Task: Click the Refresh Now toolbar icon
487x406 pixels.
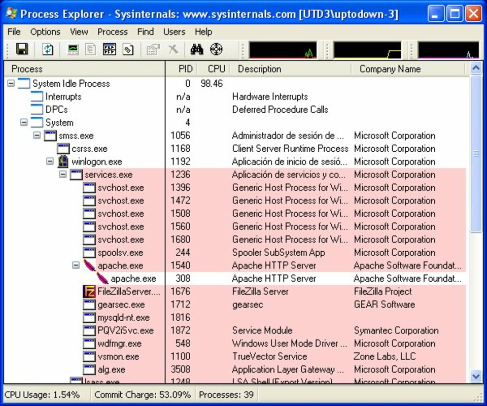Action: (x=47, y=49)
